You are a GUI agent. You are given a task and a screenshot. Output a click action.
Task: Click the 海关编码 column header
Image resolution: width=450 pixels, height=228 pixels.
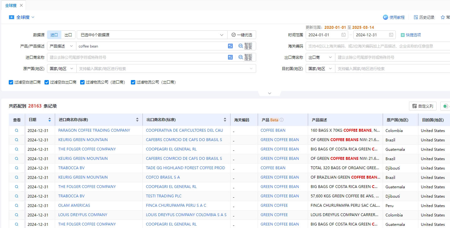[x=242, y=120]
